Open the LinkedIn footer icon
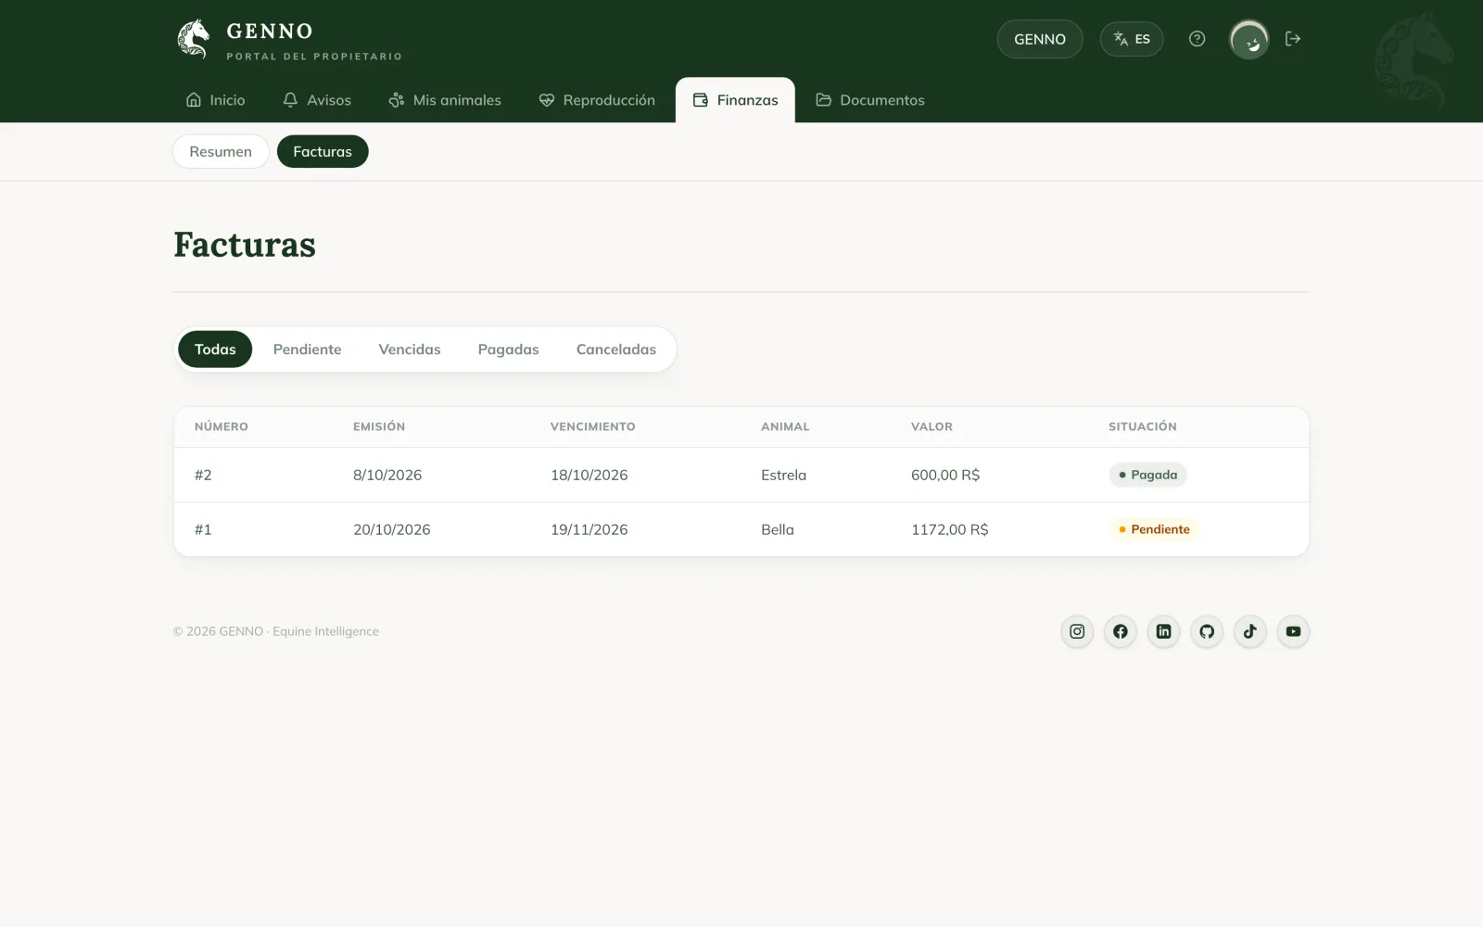This screenshot has height=927, width=1483. tap(1163, 631)
